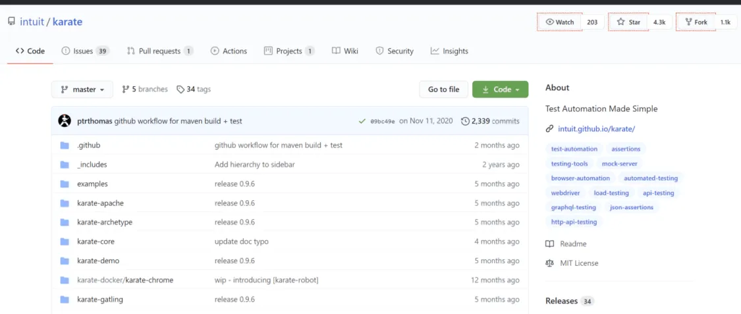This screenshot has width=741, height=314.
Task: Open the "Add hierarchy to sidebar" commit message
Action: coord(255,165)
